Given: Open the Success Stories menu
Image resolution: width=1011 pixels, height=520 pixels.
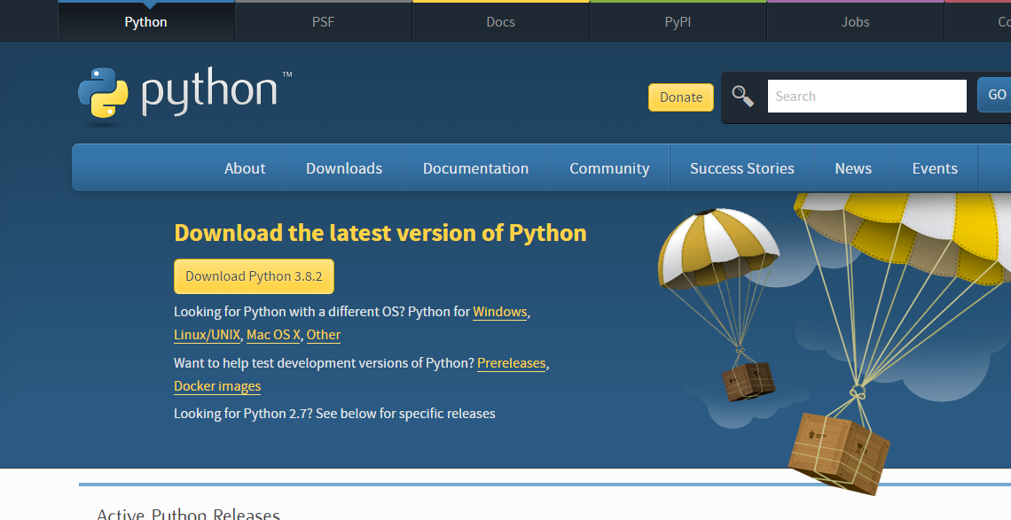Looking at the screenshot, I should (742, 168).
